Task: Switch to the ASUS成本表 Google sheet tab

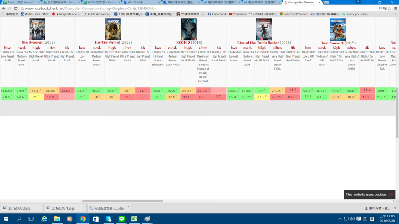Action: [101, 2]
